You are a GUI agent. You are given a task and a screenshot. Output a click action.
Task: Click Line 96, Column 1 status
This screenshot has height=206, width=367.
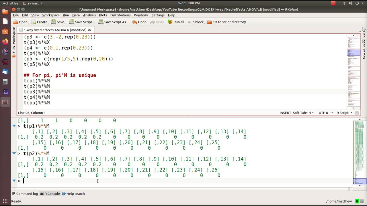[32, 113]
